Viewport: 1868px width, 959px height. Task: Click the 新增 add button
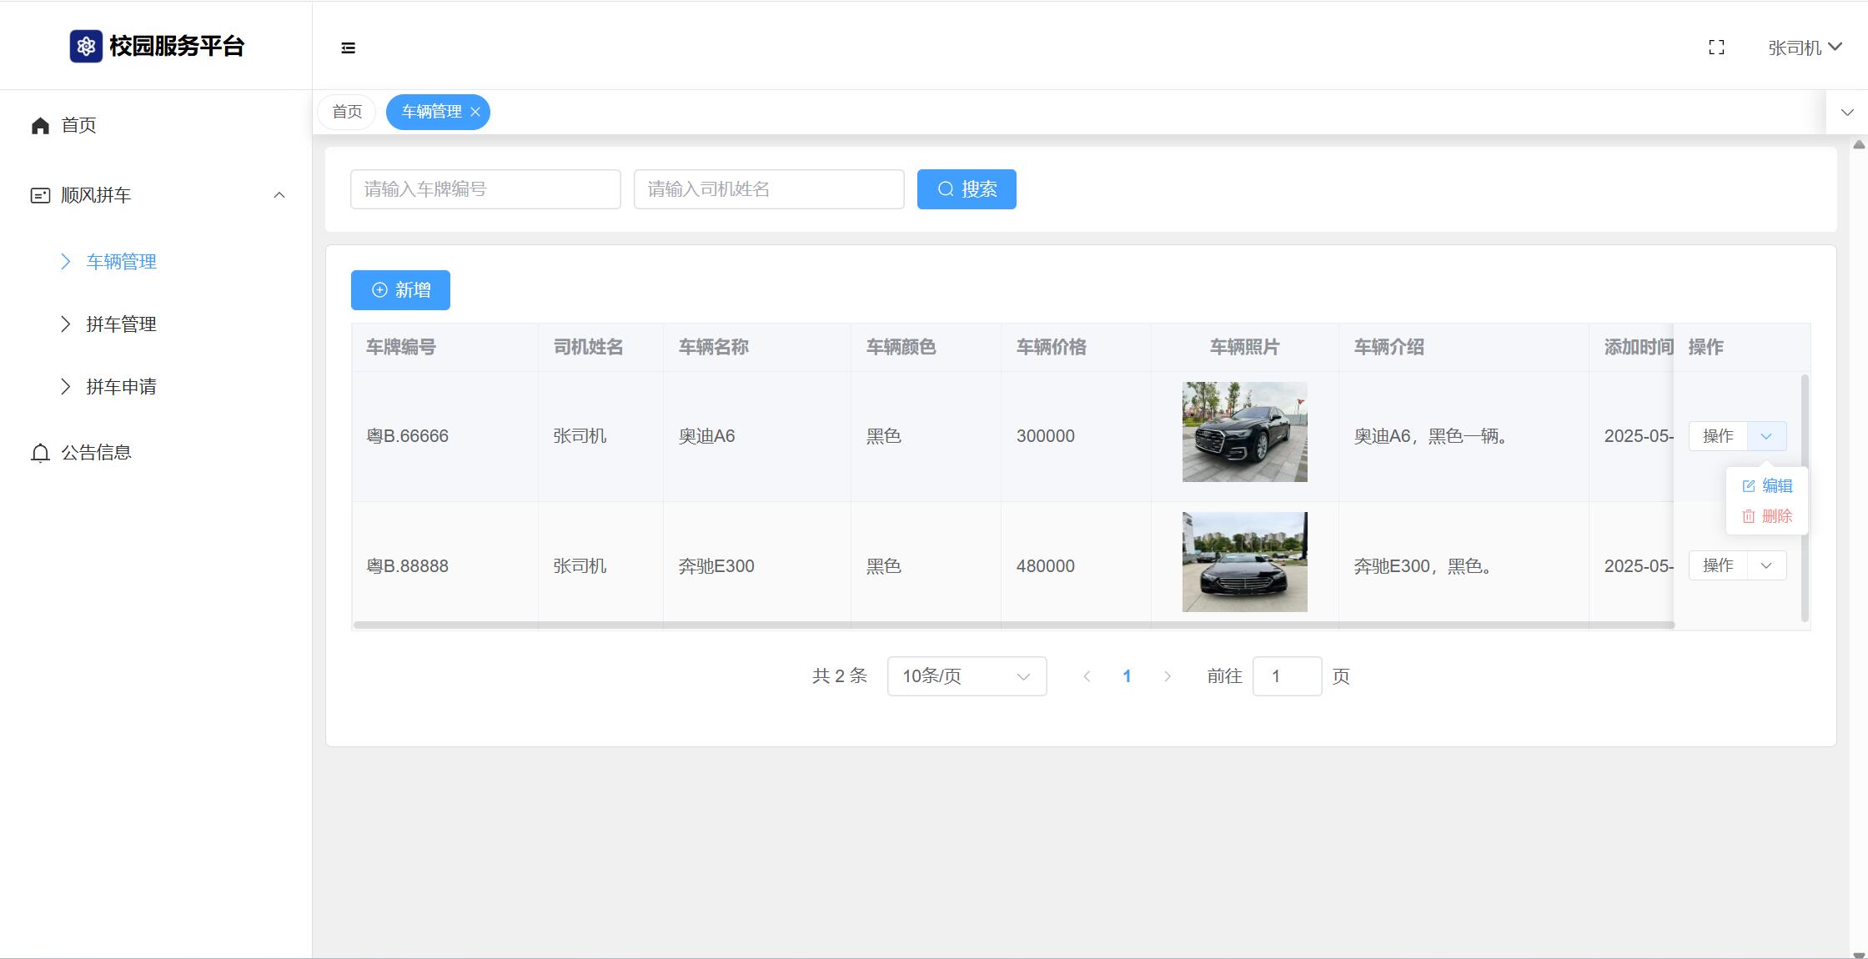pos(400,290)
